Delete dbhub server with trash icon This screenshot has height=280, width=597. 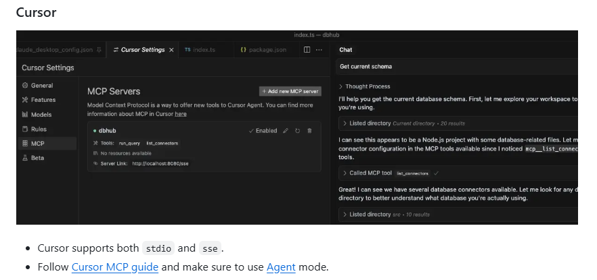click(x=309, y=130)
